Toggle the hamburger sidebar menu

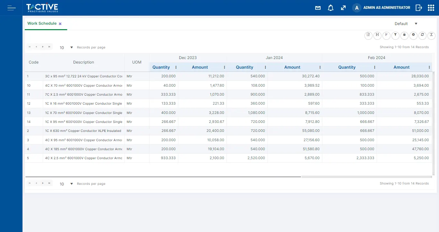[12, 8]
